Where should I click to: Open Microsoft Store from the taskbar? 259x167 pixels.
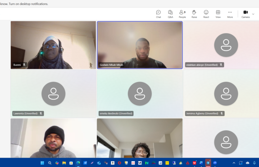71,163
